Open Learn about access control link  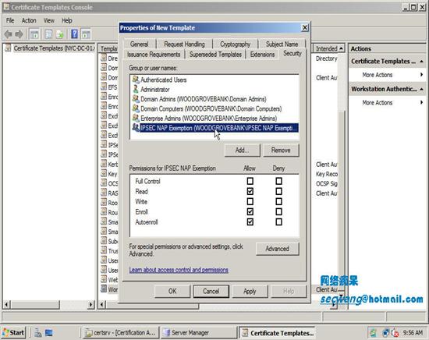179,270
